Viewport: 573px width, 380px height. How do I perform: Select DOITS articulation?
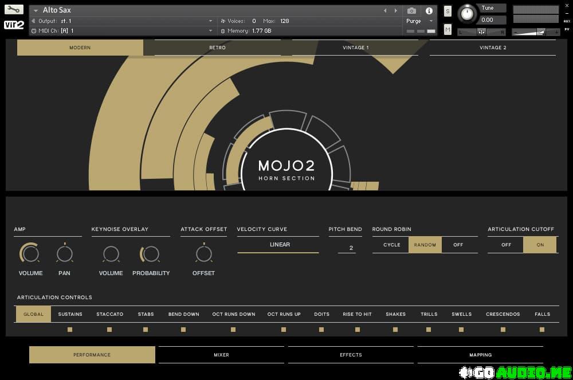click(x=321, y=314)
